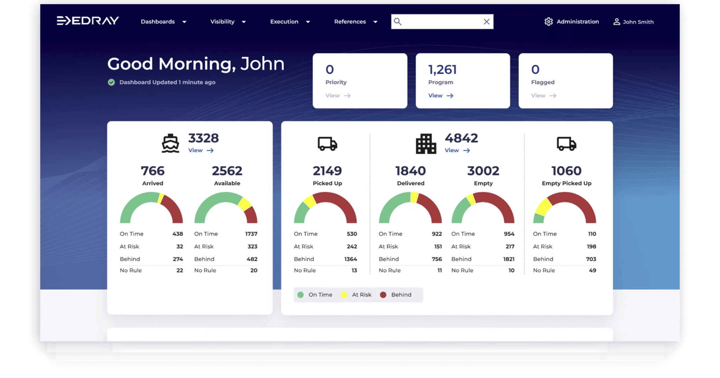Viewport: 720px width, 378px height.
Task: Click the truck icon above Picked Up
Action: click(327, 144)
